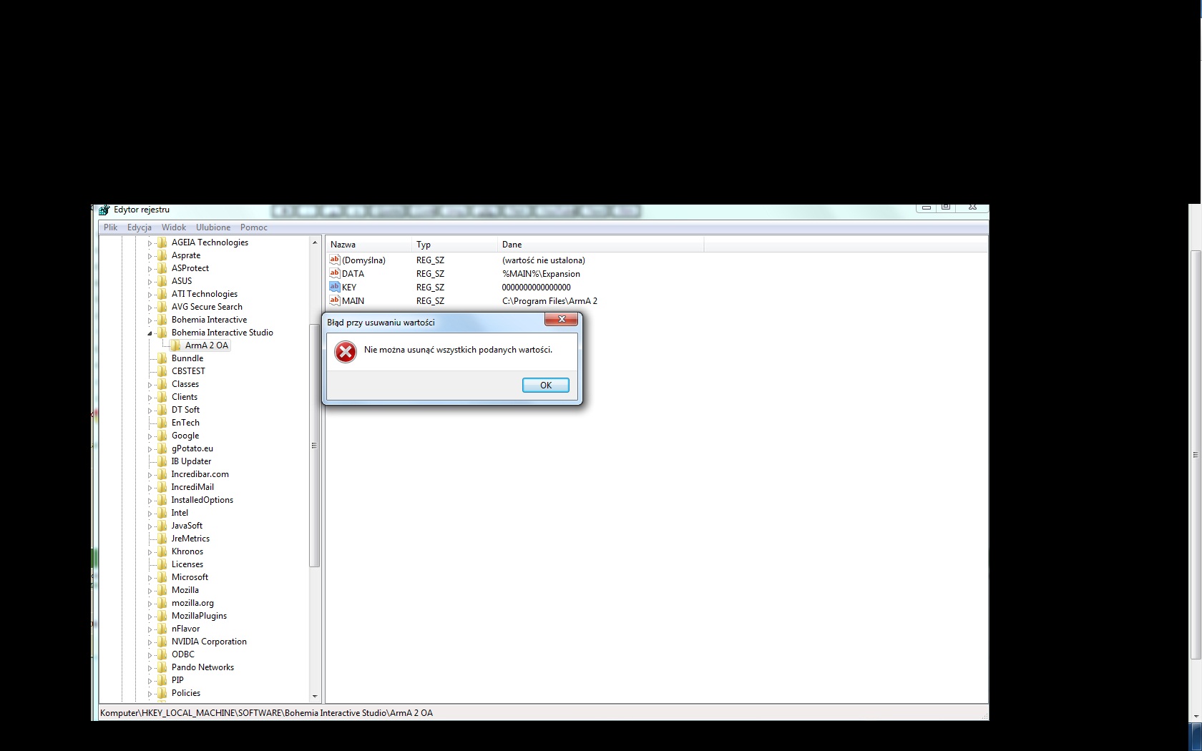Click the ASProtect folder icon
The image size is (1202, 751).
pyautogui.click(x=162, y=268)
